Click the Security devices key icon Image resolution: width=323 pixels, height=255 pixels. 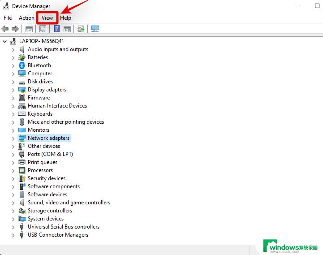(x=22, y=178)
